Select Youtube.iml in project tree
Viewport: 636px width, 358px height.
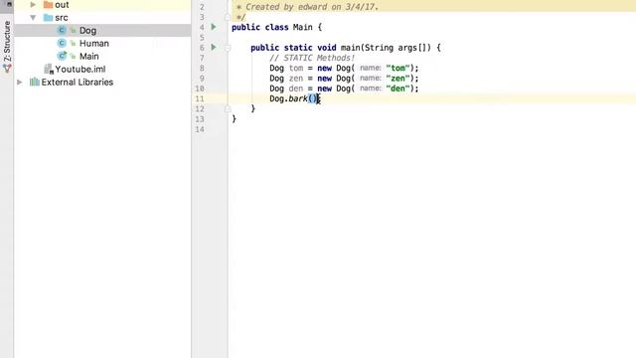coord(80,70)
